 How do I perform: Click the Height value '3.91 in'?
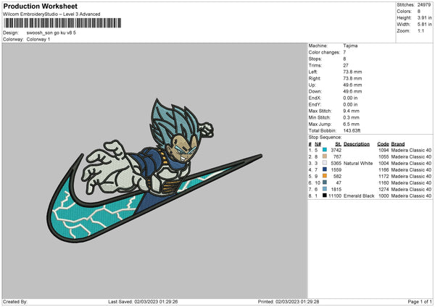click(x=424, y=17)
